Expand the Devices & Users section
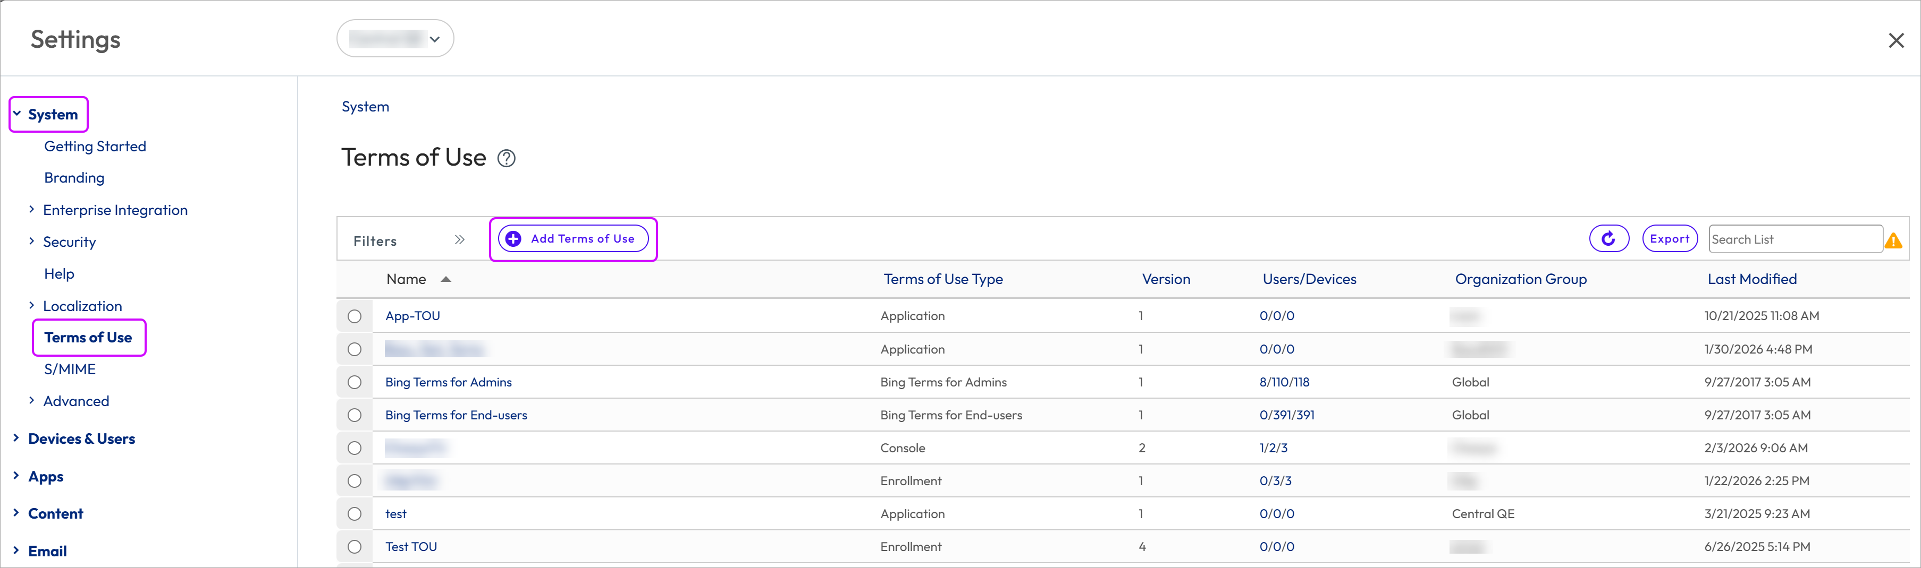The width and height of the screenshot is (1921, 568). [x=16, y=438]
